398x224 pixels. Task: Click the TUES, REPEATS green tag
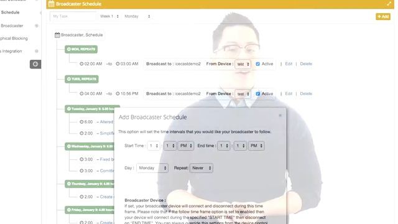81,79
